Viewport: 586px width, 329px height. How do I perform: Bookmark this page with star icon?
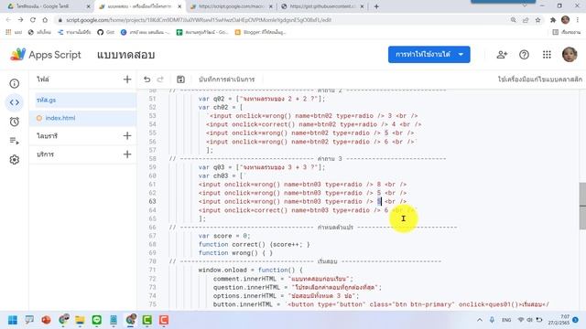coord(537,20)
